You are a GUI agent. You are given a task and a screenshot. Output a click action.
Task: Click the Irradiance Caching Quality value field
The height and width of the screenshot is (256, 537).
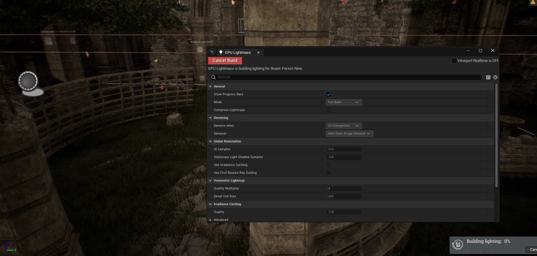point(344,212)
